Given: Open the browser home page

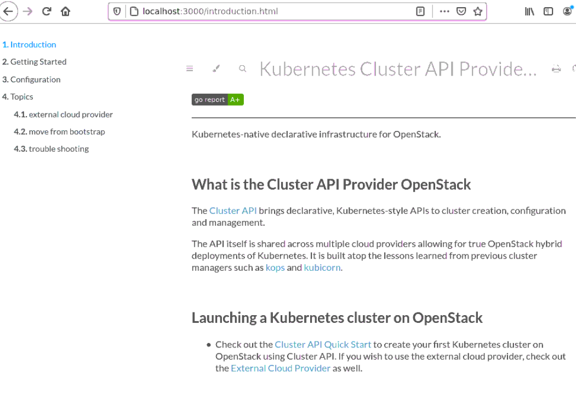Looking at the screenshot, I should click(65, 12).
